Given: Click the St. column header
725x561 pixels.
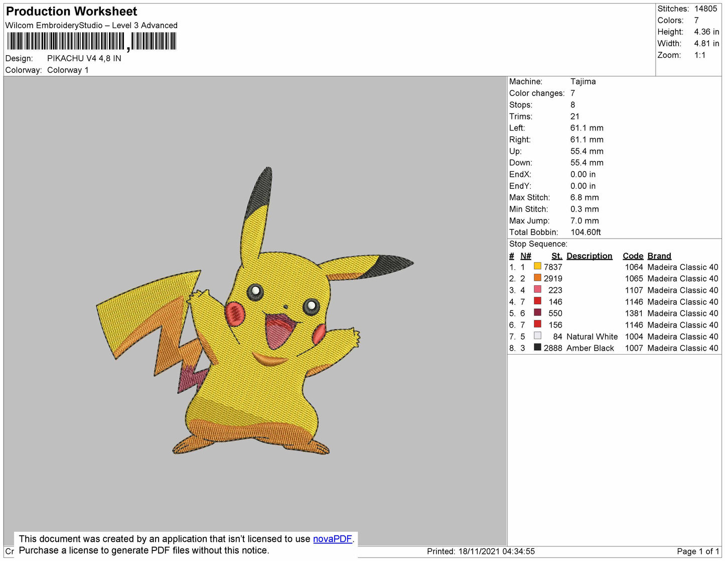Looking at the screenshot, I should pos(556,256).
